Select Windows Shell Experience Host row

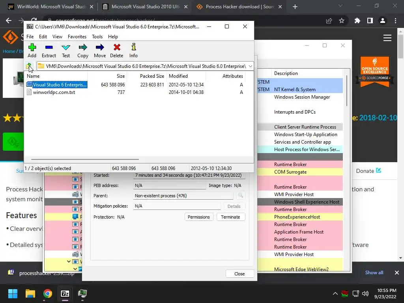point(300,202)
